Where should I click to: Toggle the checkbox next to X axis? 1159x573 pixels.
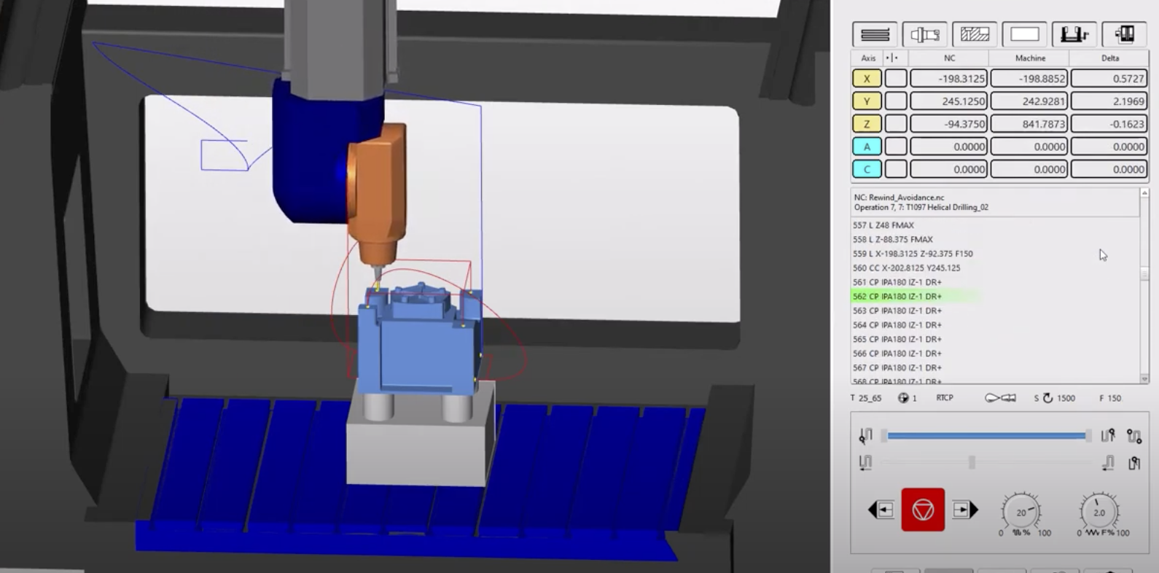click(x=896, y=79)
